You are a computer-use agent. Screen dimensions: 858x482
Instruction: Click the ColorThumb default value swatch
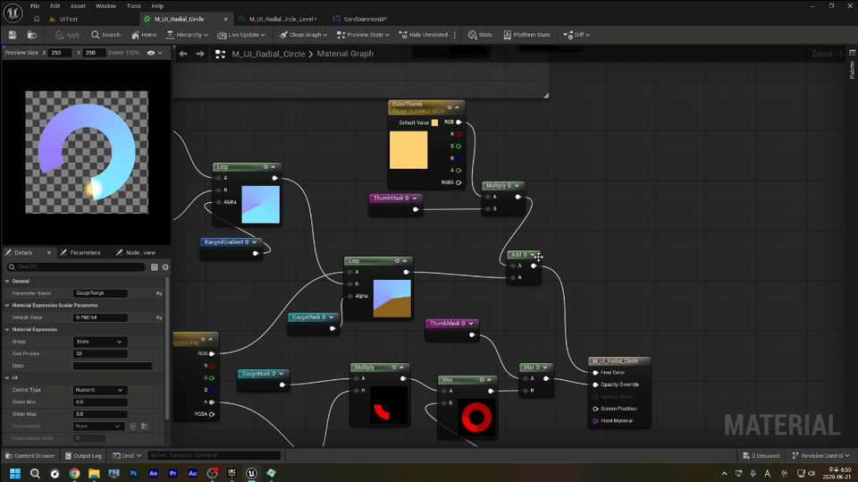[434, 123]
